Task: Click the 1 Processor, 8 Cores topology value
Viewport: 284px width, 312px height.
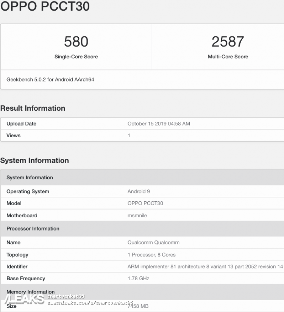Action: coord(151,255)
